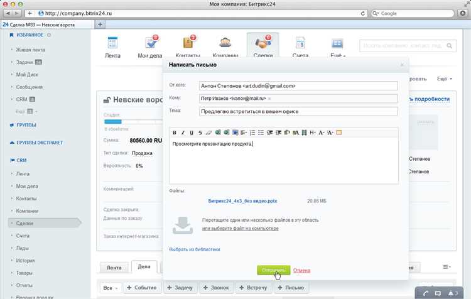Click Выбрать из библиотеки link
Screen dimensions: 471x299
pos(195,249)
